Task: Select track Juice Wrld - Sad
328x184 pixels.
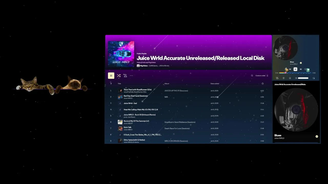Action: [130, 103]
